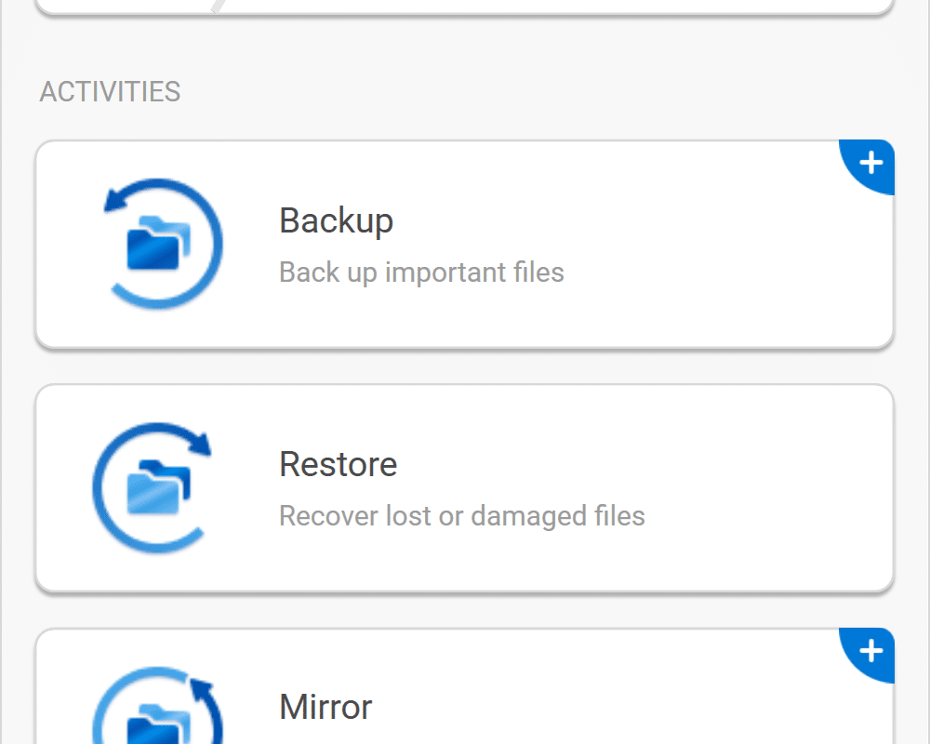Select the Restore title text
The height and width of the screenshot is (744, 930).
point(339,464)
